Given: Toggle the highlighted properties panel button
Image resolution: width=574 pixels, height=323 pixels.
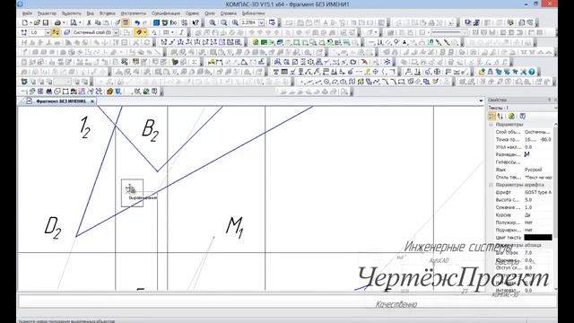Looking at the screenshot, I should click(126, 22).
